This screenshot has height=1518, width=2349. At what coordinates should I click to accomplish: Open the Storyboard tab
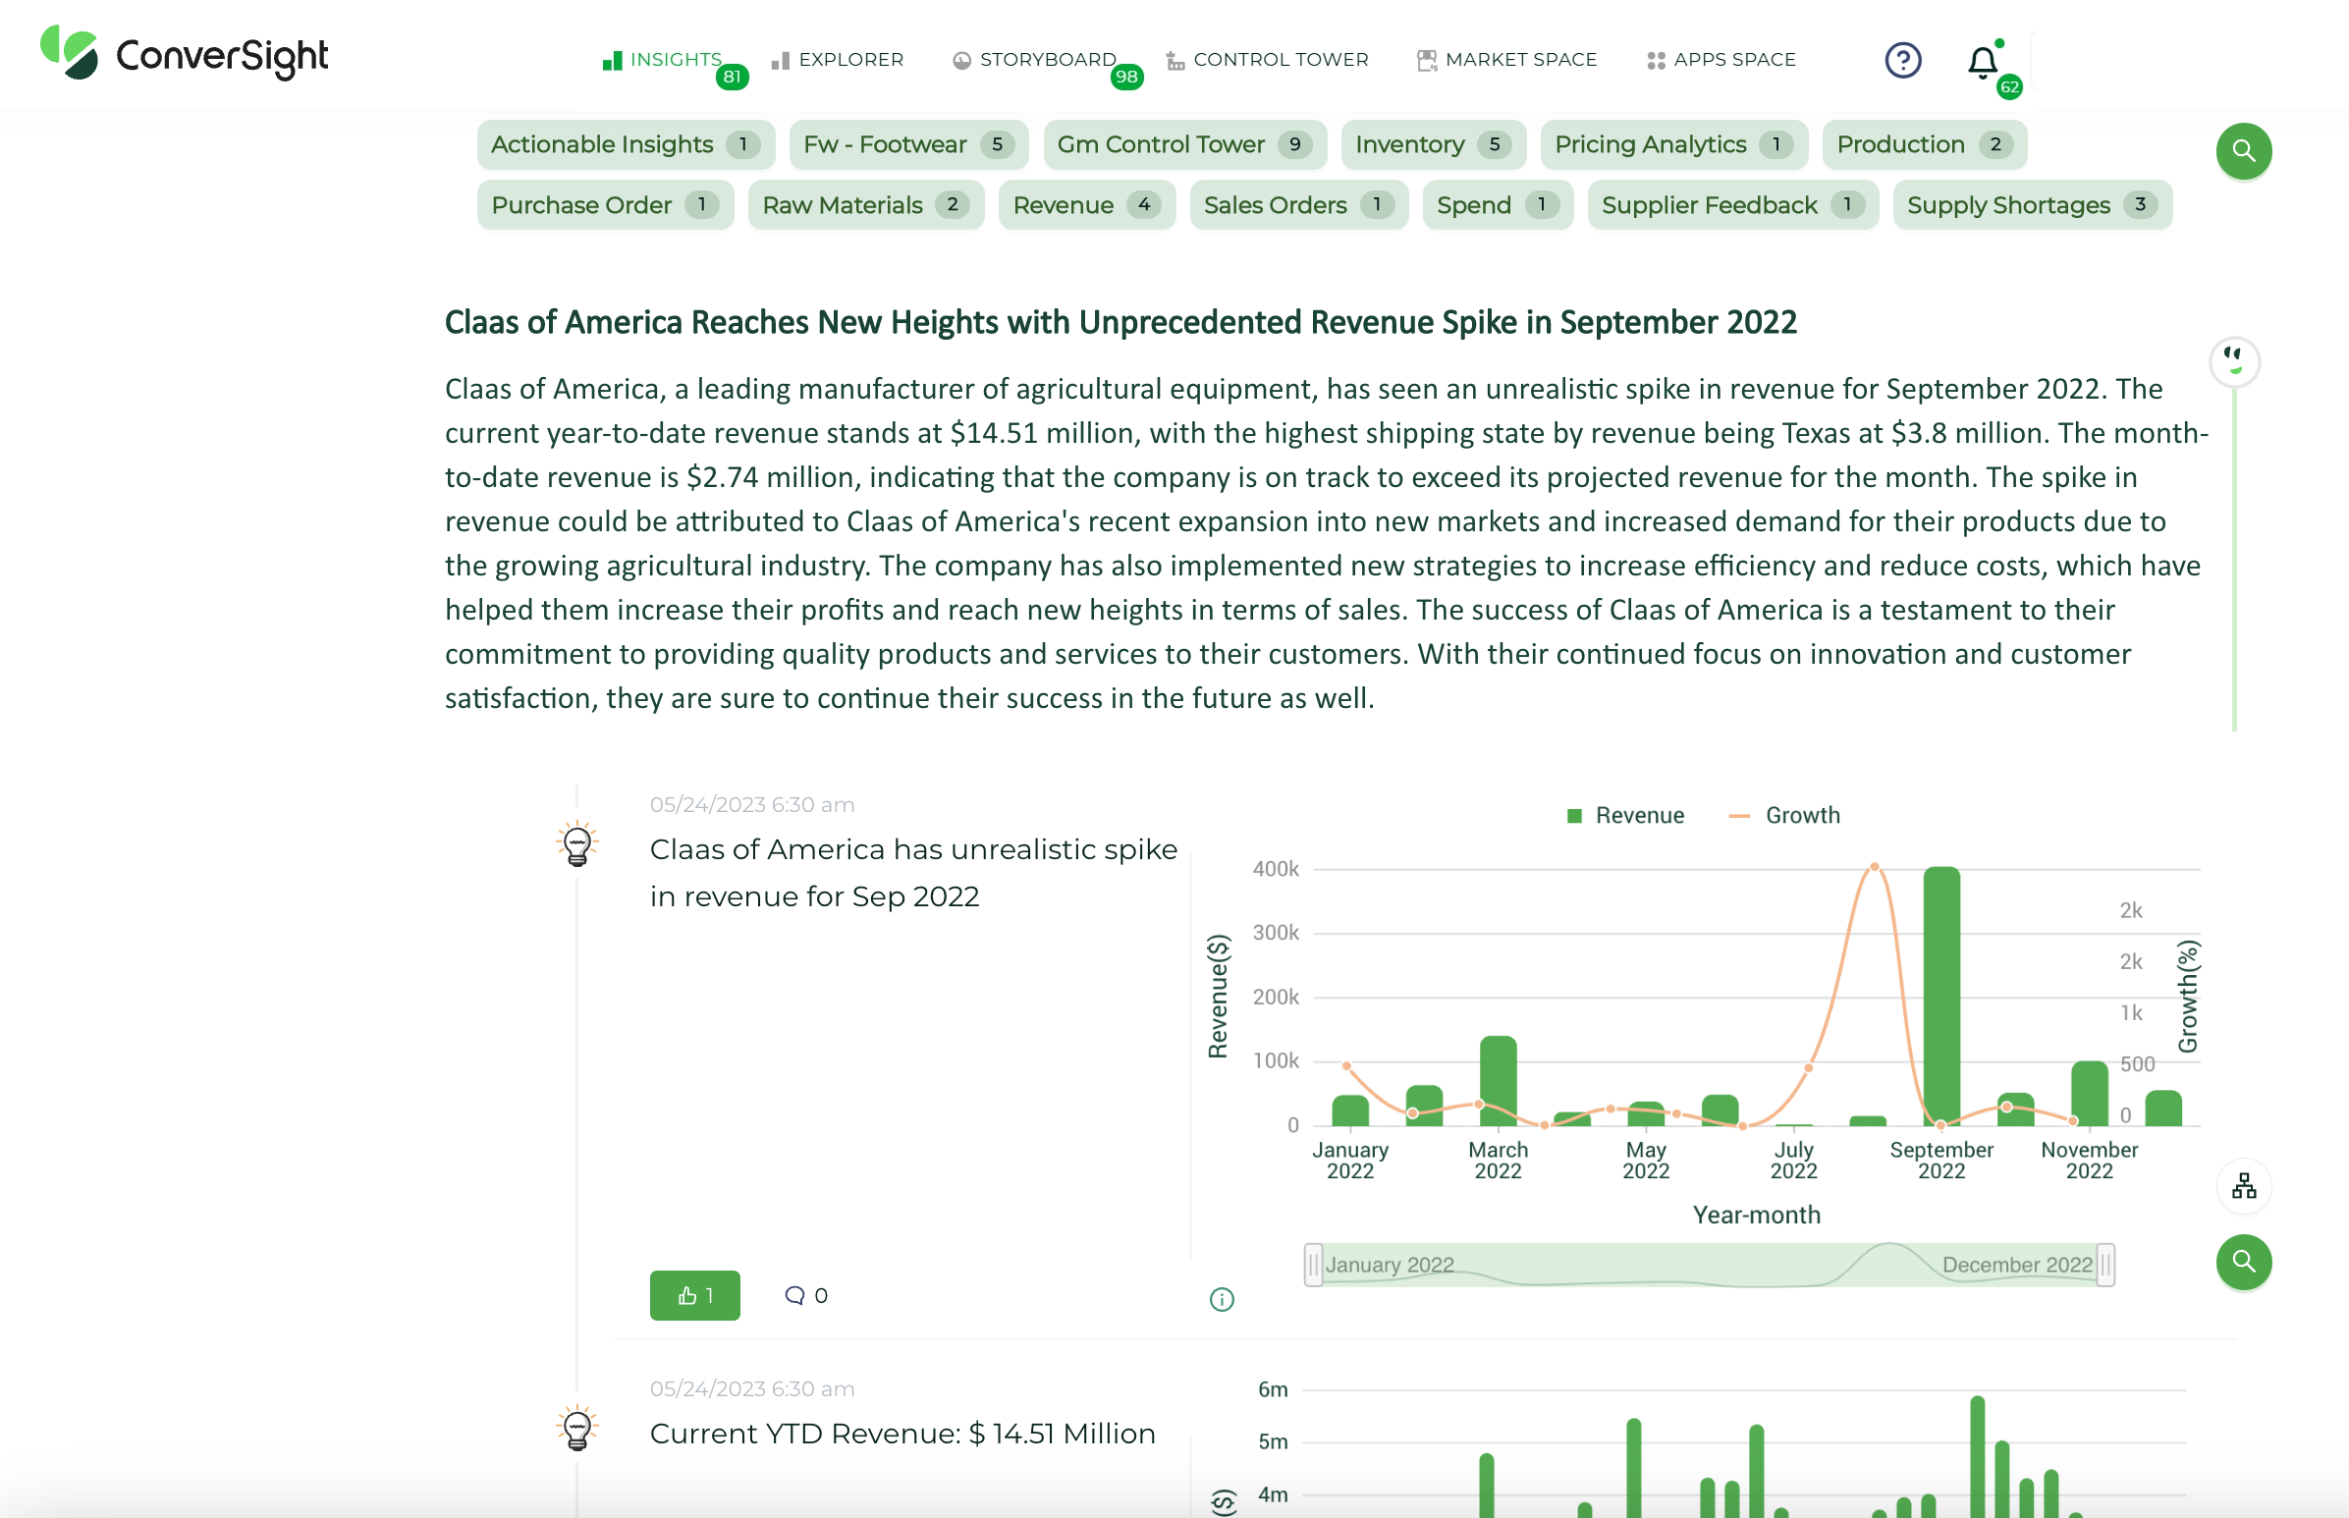(1035, 60)
